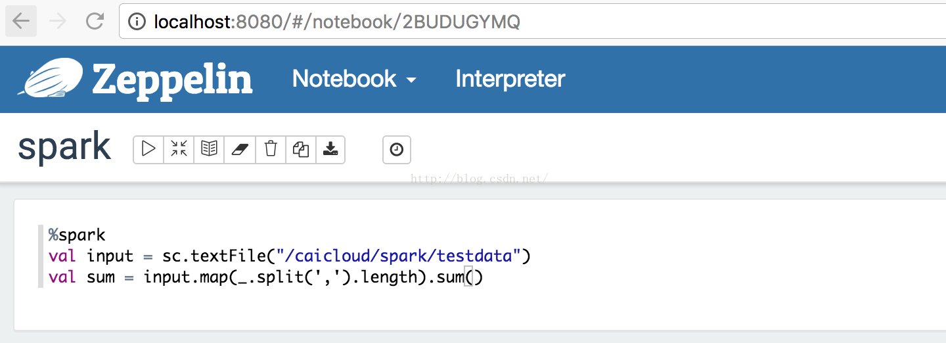Screen dimensions: 946x343
Task: Go back in browser history
Action: coord(21,22)
